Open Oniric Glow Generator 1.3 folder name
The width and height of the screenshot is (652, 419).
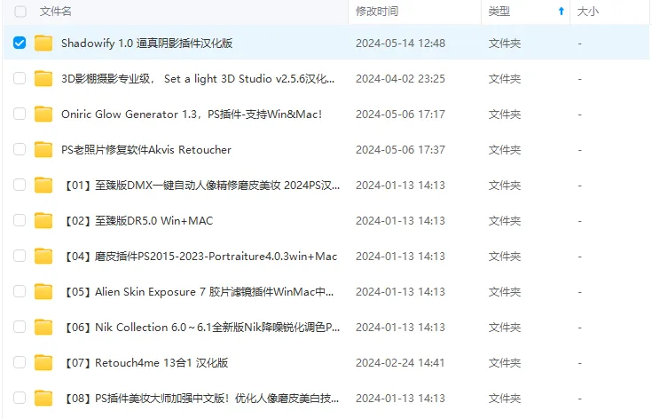click(x=192, y=114)
